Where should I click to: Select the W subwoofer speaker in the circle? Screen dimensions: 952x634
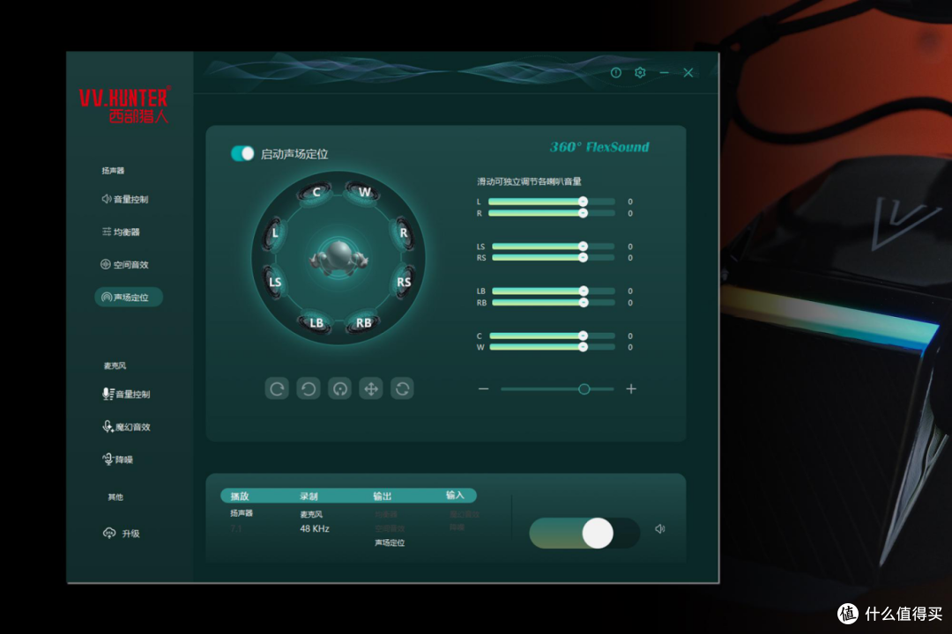click(x=363, y=192)
